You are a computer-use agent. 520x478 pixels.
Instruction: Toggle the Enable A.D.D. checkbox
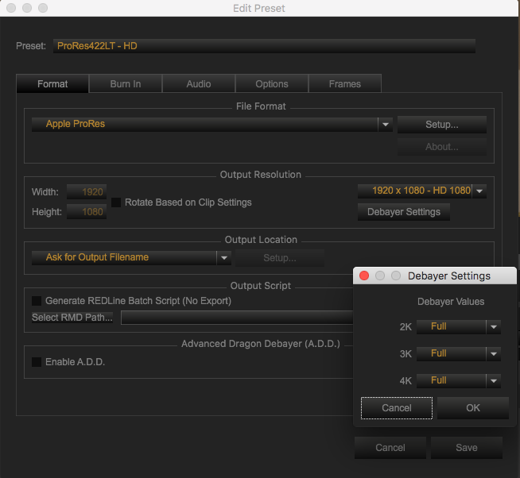pos(37,362)
